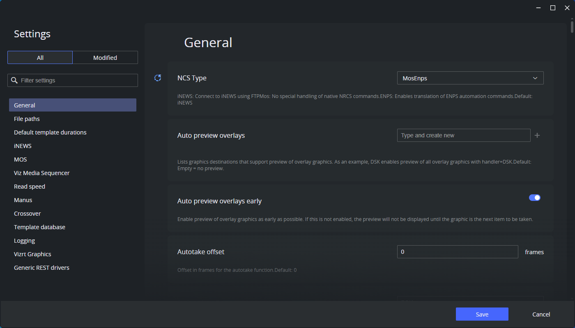The image size is (575, 328).
Task: Cancel the settings changes
Action: pos(541,314)
